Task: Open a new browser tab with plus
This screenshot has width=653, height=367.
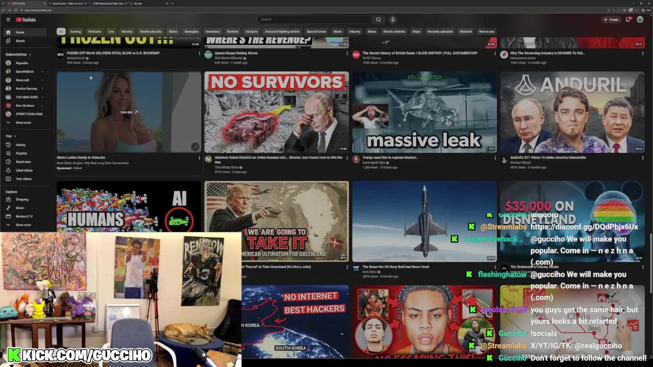Action: point(173,4)
